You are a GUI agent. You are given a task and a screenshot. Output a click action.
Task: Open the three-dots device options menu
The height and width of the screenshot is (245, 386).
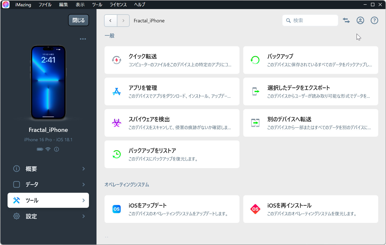83,39
